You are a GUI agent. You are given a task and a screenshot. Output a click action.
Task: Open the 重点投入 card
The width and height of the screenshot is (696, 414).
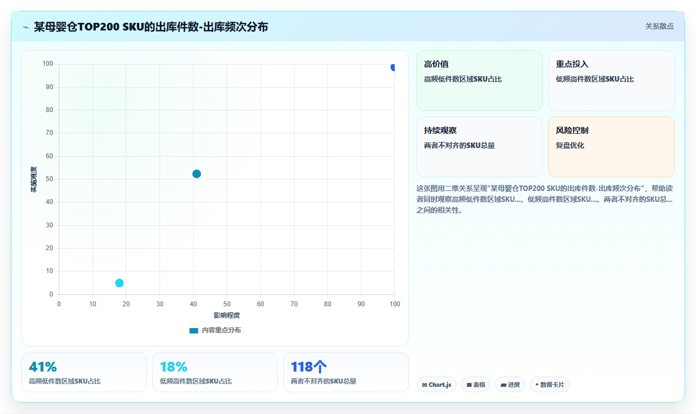(611, 81)
